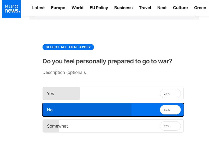Open the Latest news section
This screenshot has width=209, height=143.
click(x=38, y=8)
